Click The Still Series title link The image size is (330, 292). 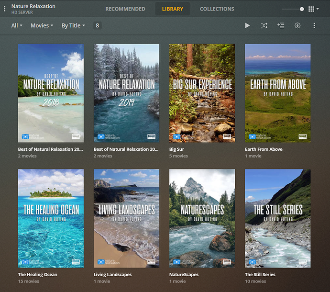pyautogui.click(x=260, y=274)
